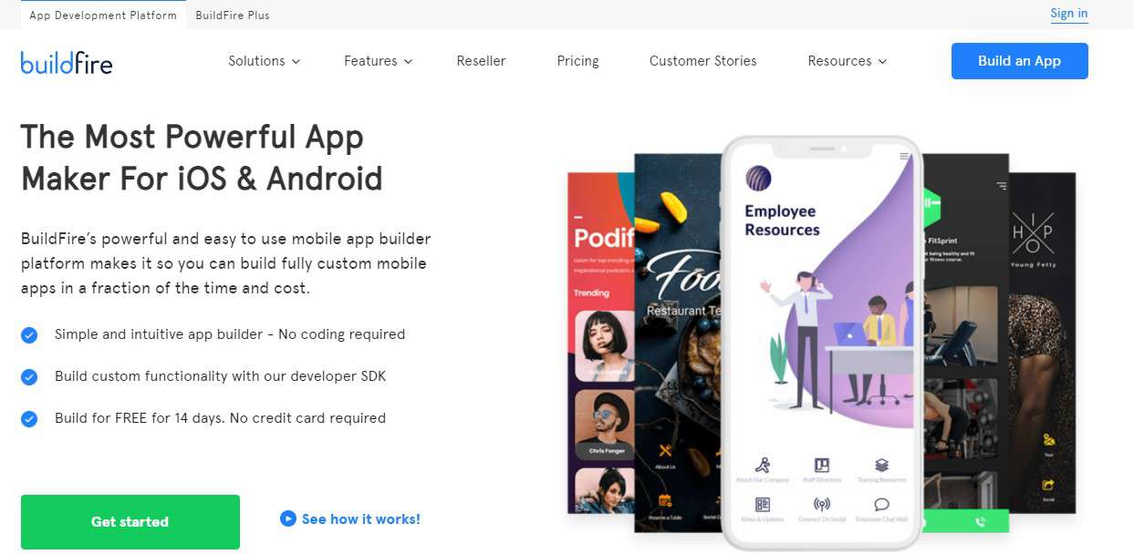Viewport: 1134px width, 554px height.
Task: Click the checkmark beside developer SDK line
Action: tap(29, 377)
